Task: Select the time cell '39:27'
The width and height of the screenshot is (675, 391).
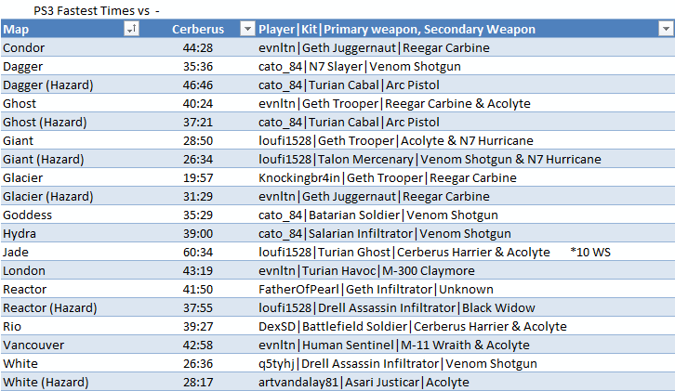Action: pyautogui.click(x=198, y=326)
